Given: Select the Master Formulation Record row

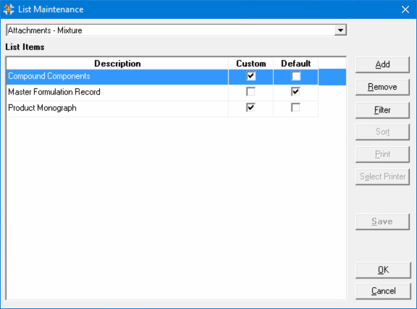Looking at the screenshot, I should pyautogui.click(x=117, y=92).
